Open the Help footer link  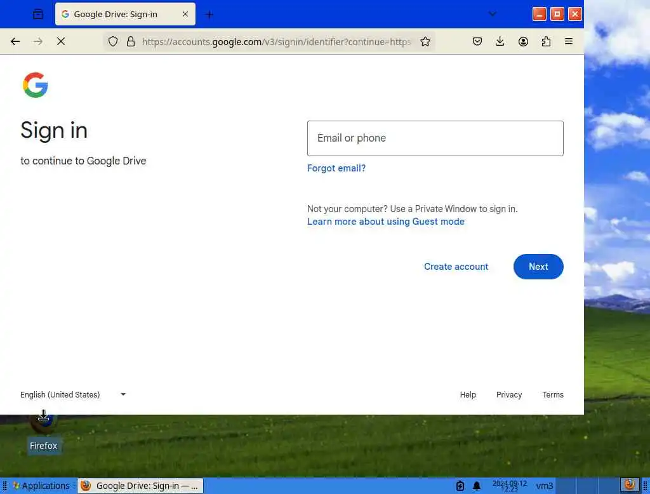pos(468,395)
